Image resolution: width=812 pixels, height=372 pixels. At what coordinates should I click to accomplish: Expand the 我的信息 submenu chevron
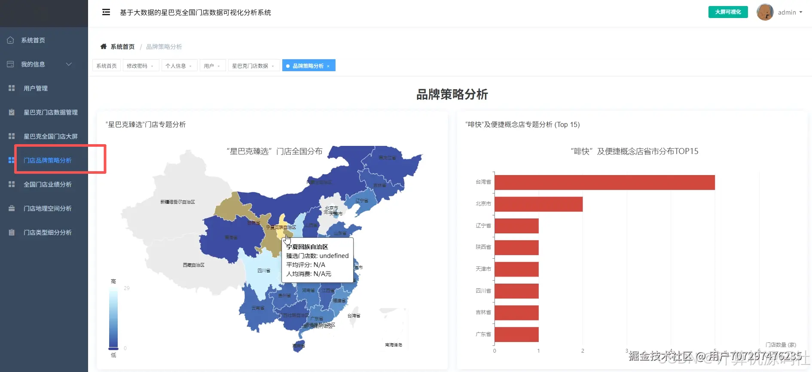pos(69,64)
